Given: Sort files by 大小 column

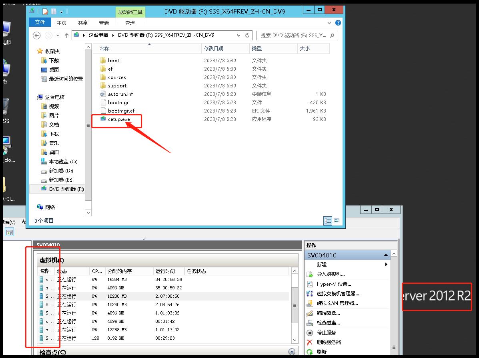Looking at the screenshot, I should [x=313, y=48].
